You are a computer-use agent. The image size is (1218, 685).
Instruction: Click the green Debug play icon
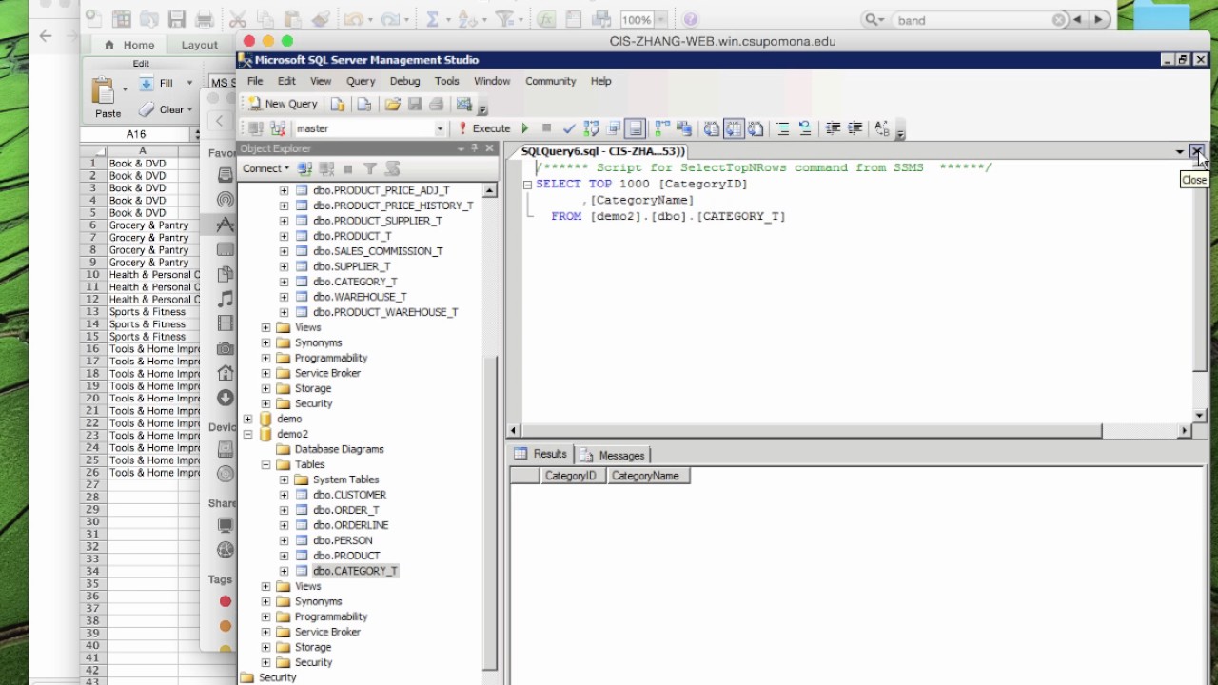(524, 128)
